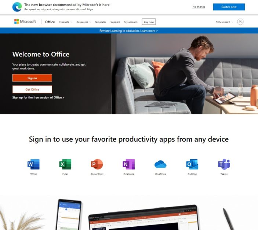Expand the Resources dropdown menu
Viewport: 258px width, 230px height.
[84, 22]
